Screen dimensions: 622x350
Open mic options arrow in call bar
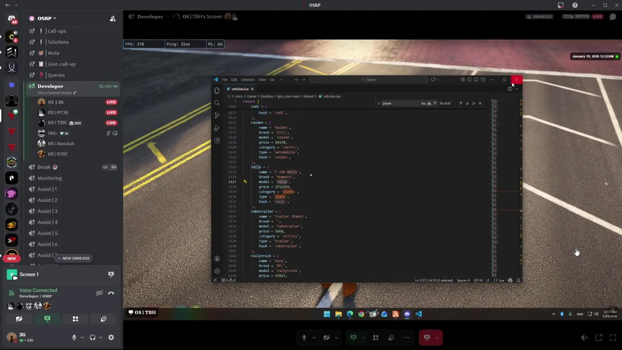point(314,337)
